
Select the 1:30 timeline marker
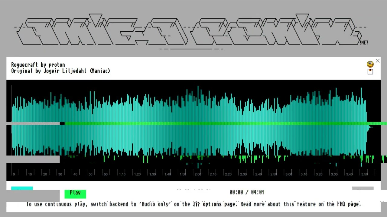152,174
